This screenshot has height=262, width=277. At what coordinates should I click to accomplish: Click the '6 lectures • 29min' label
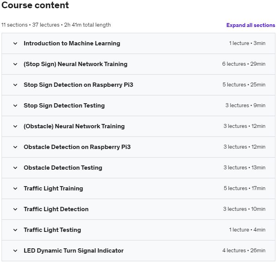[x=243, y=64]
